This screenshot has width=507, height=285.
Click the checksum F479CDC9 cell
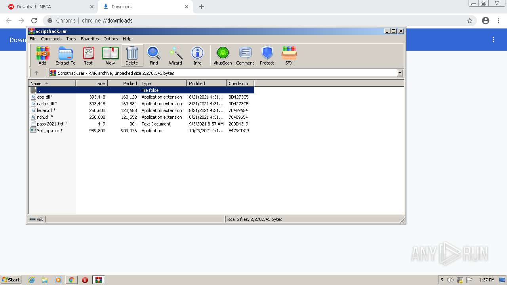tap(239, 131)
